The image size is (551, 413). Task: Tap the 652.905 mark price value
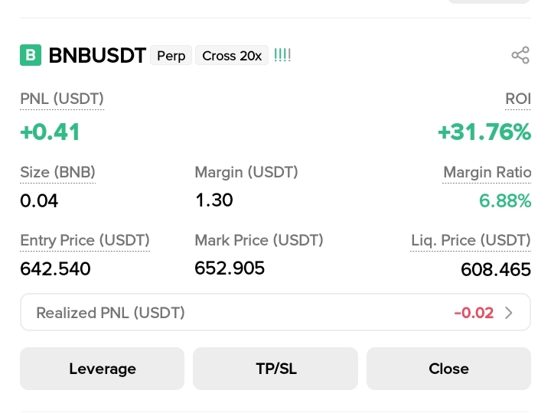click(x=230, y=268)
